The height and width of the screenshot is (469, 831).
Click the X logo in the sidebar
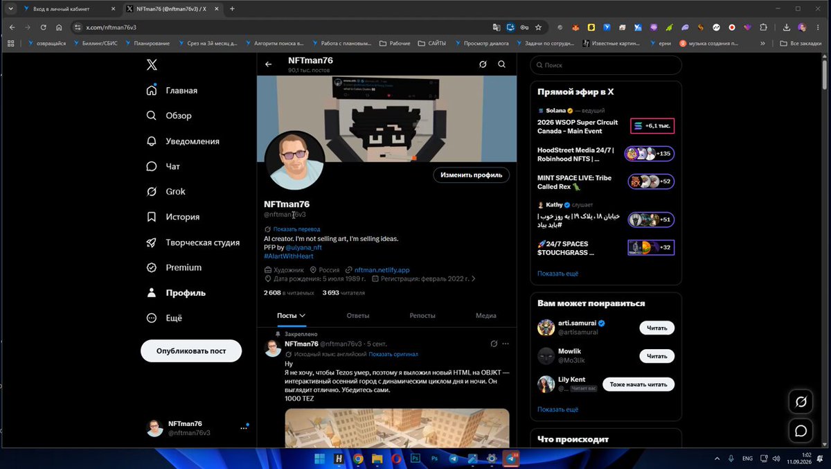[152, 65]
